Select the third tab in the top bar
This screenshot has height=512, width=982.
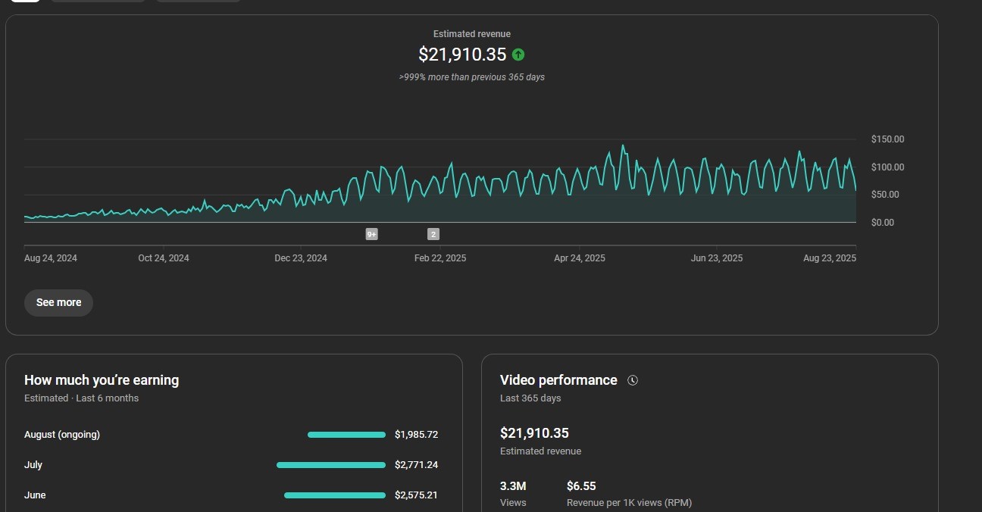click(199, 2)
